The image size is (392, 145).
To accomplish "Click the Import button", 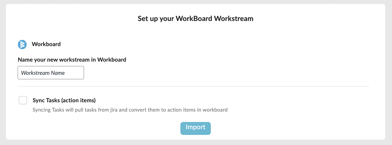I will click(x=195, y=128).
